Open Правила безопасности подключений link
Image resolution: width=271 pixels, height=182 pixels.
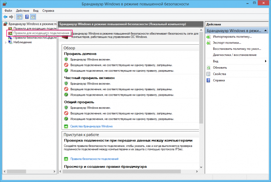pyautogui.click(x=94, y=159)
